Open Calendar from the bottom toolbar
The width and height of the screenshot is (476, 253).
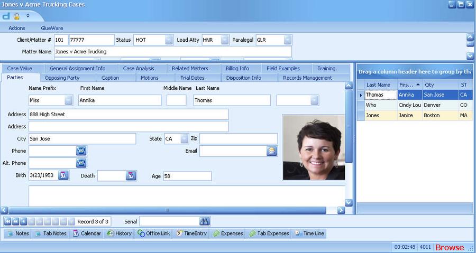87,233
